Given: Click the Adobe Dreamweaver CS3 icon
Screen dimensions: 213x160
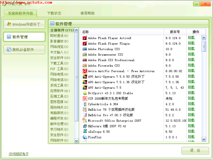Looking at the screenshot, I should coord(85,55).
